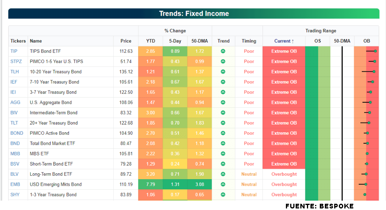Open the BLV ticker link
Screen dimensions: 386x210
[14, 174]
